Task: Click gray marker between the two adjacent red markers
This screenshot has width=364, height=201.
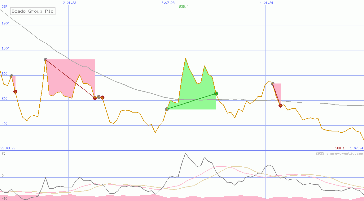Action: point(99,97)
